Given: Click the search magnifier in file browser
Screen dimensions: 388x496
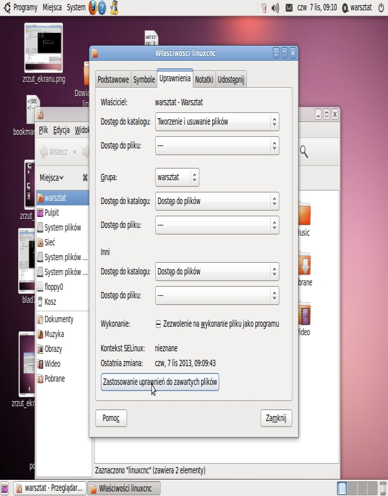Looking at the screenshot, I should point(304,152).
